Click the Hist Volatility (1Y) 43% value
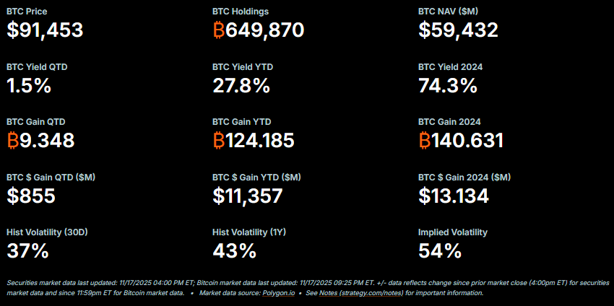This screenshot has height=306, width=614. click(234, 251)
